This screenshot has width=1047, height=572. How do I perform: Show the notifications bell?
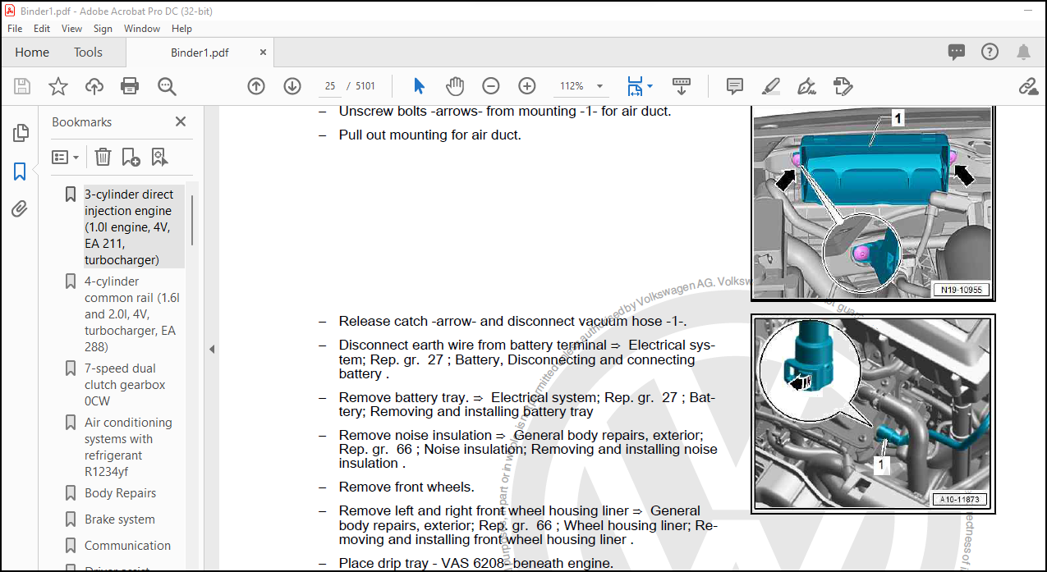[1023, 52]
